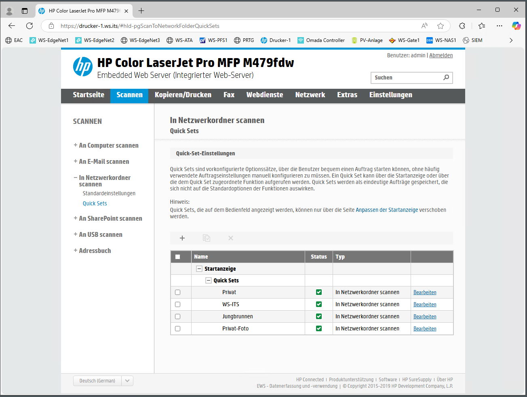Click Abmelden link
Image resolution: width=527 pixels, height=397 pixels.
[x=441, y=56]
